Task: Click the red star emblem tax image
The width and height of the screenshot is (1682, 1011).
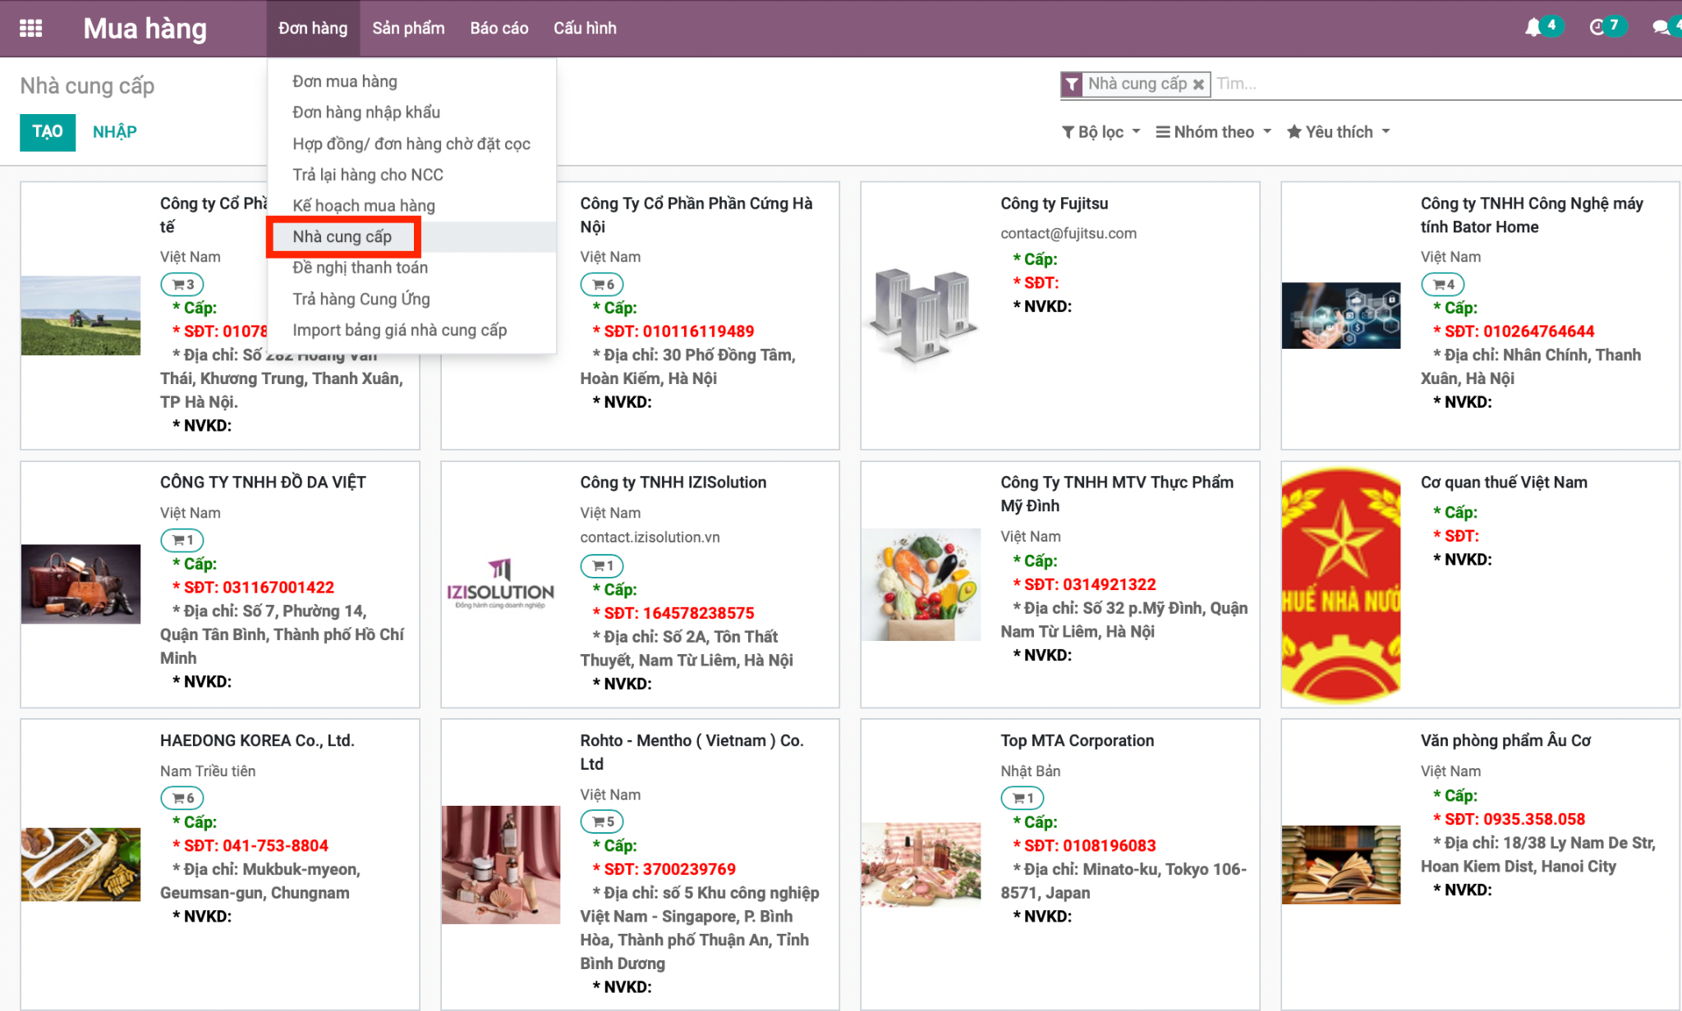Action: click(x=1341, y=584)
